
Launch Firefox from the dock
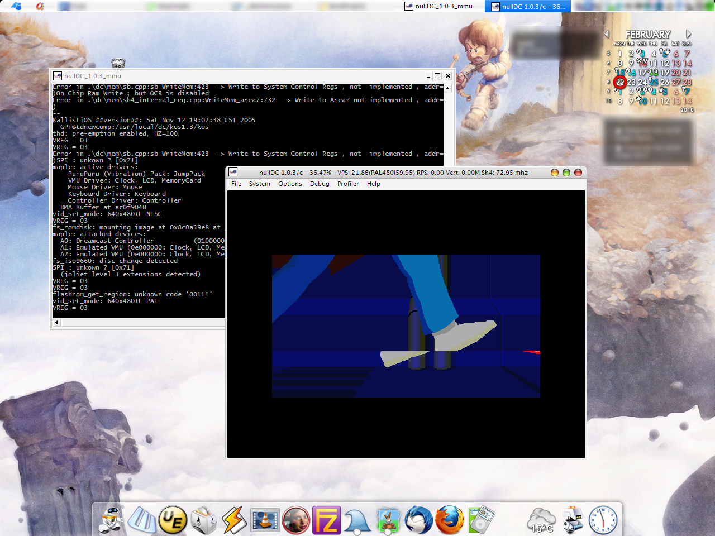coord(450,520)
